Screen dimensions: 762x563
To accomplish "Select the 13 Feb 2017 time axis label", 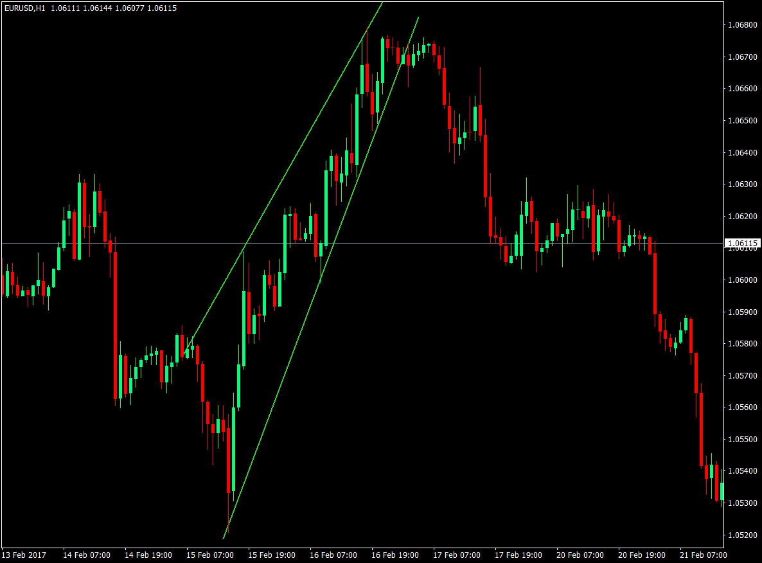I will click(24, 554).
